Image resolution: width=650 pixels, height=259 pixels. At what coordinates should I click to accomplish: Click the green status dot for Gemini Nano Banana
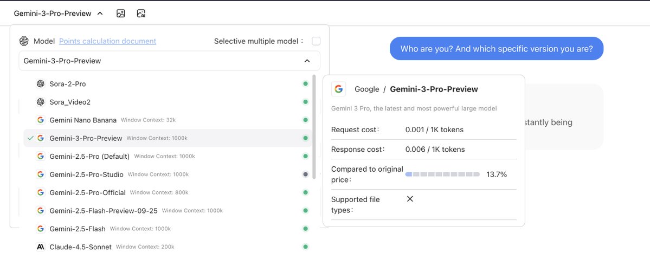306,120
